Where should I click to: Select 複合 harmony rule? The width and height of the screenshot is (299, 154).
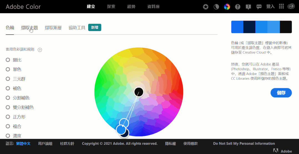pyautogui.click(x=14, y=126)
